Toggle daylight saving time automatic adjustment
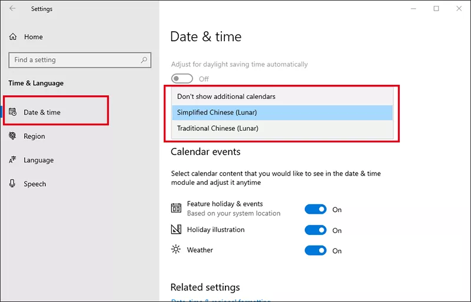 pyautogui.click(x=182, y=79)
